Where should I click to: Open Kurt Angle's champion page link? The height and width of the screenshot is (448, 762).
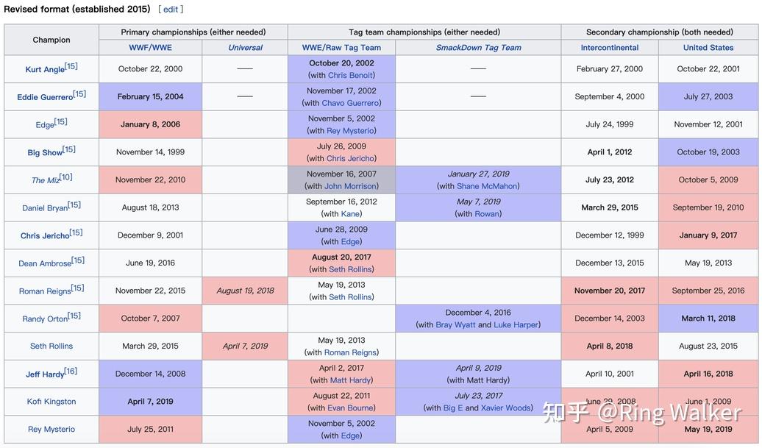click(x=44, y=70)
